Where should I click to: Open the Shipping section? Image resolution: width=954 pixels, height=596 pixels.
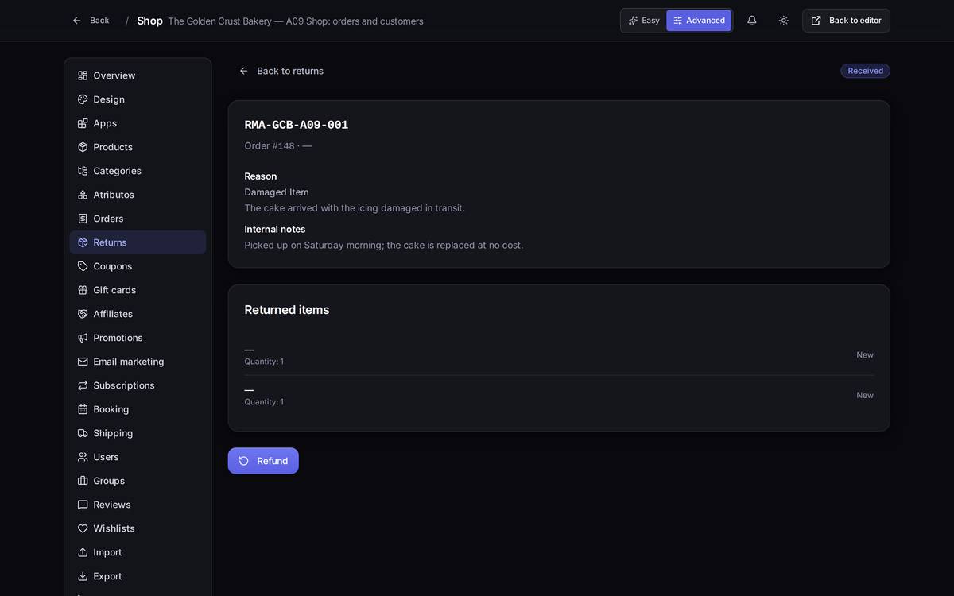138,433
